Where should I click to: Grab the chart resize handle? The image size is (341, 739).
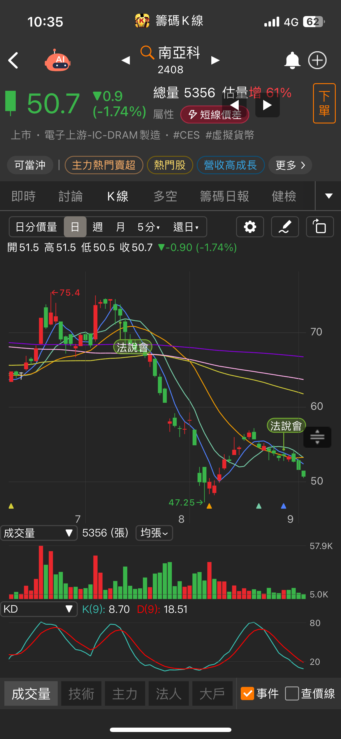tap(317, 437)
